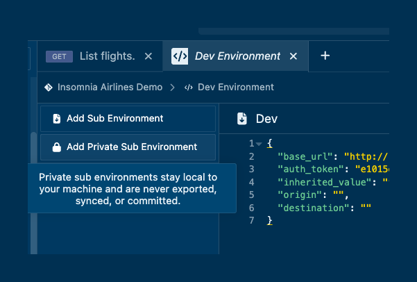Click Dev Environment breadcrumb code icon

tap(189, 88)
